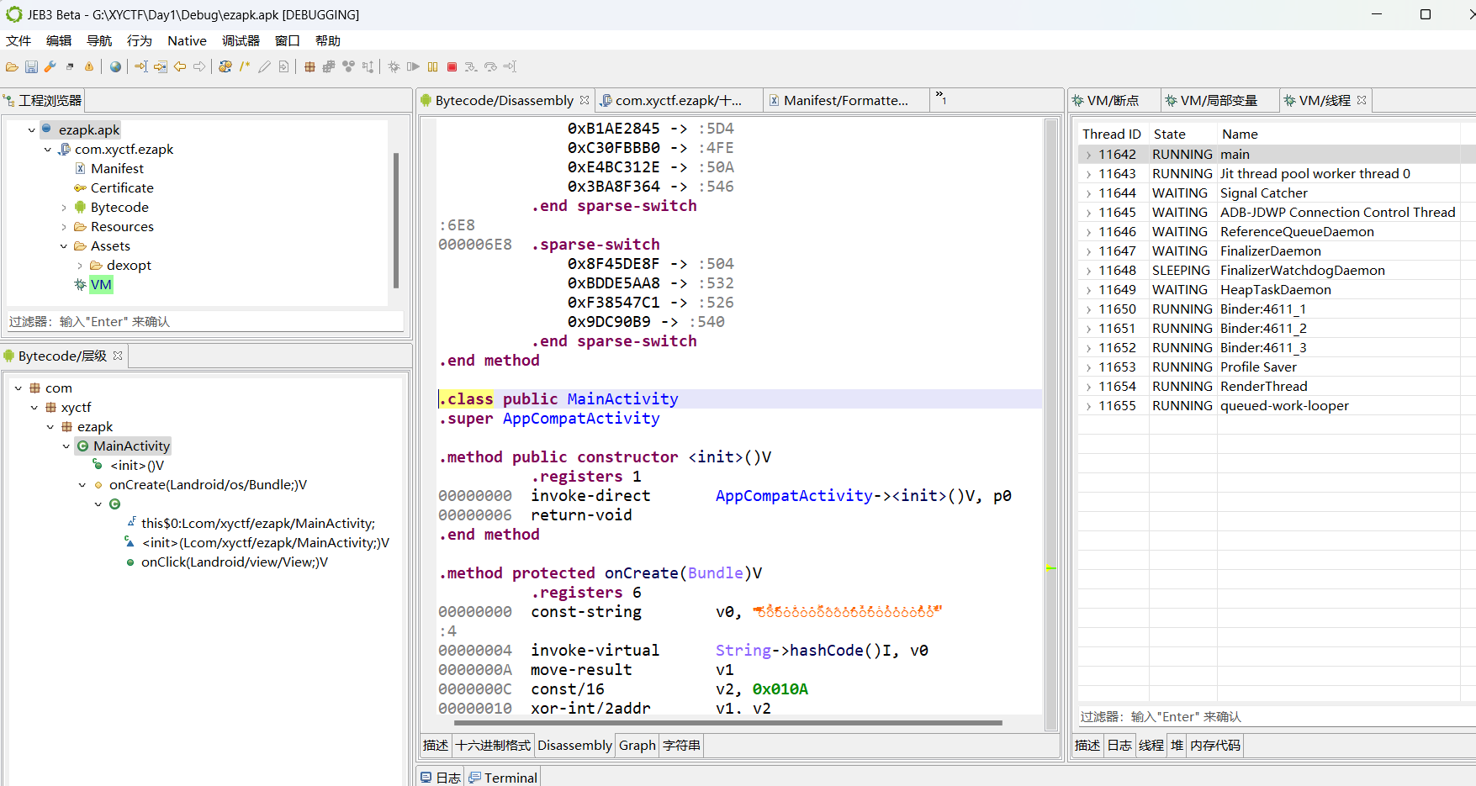Expand the dexopt folder node
Image resolution: width=1476 pixels, height=786 pixels.
(80, 266)
